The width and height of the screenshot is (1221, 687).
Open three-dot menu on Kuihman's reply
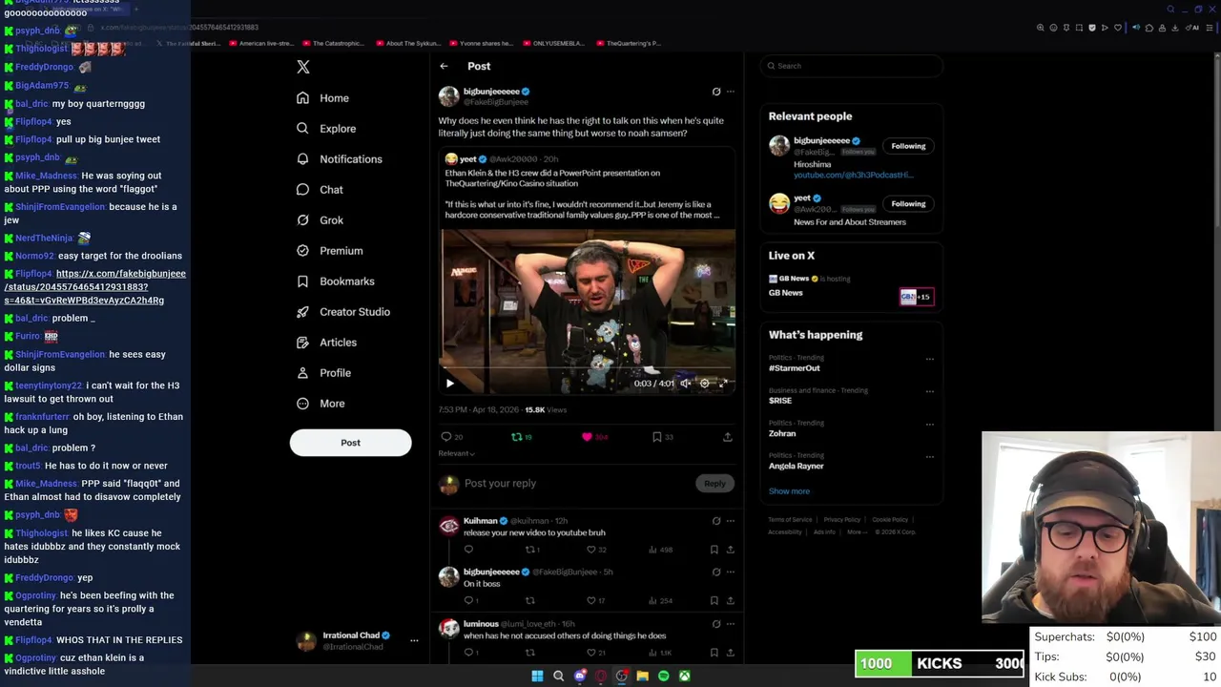pos(731,521)
